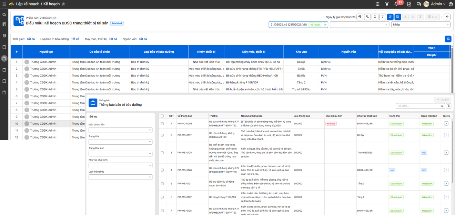This screenshot has height=215, width=455.
Task: Open the search icon in left sidebar
Action: (x=4, y=15)
